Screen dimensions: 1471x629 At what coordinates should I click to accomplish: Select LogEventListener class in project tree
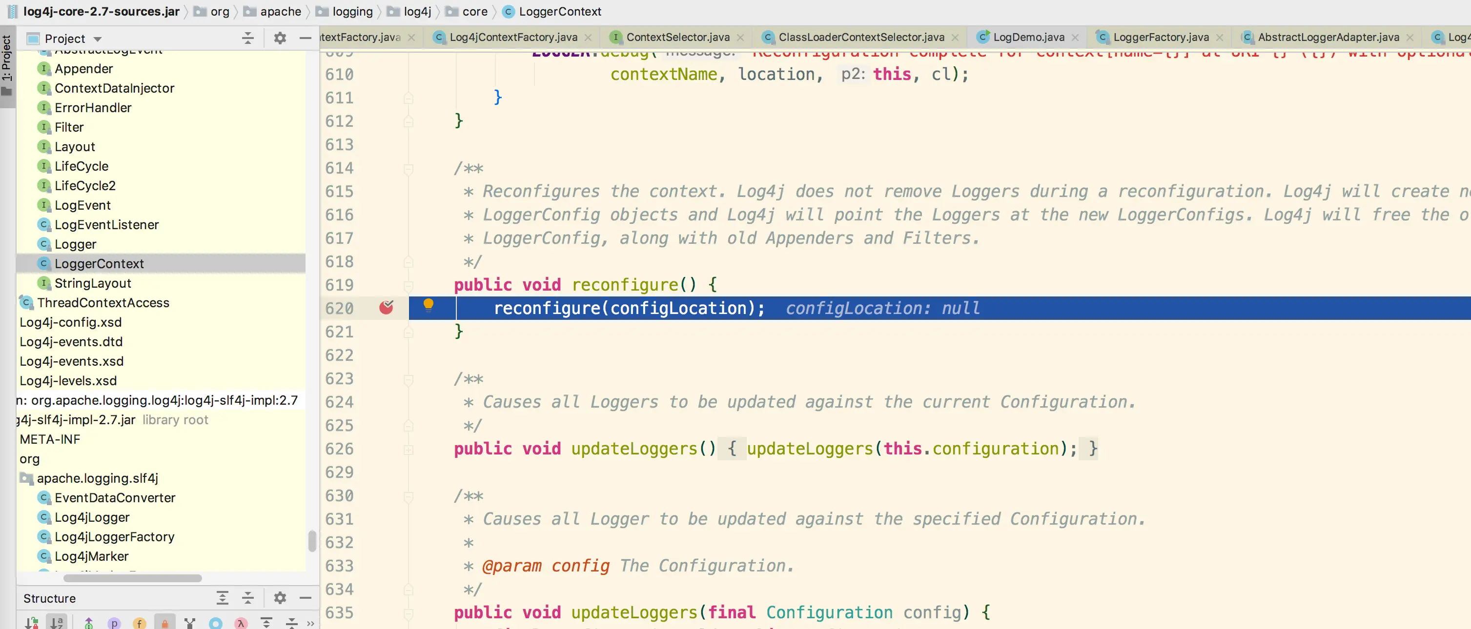[106, 225]
